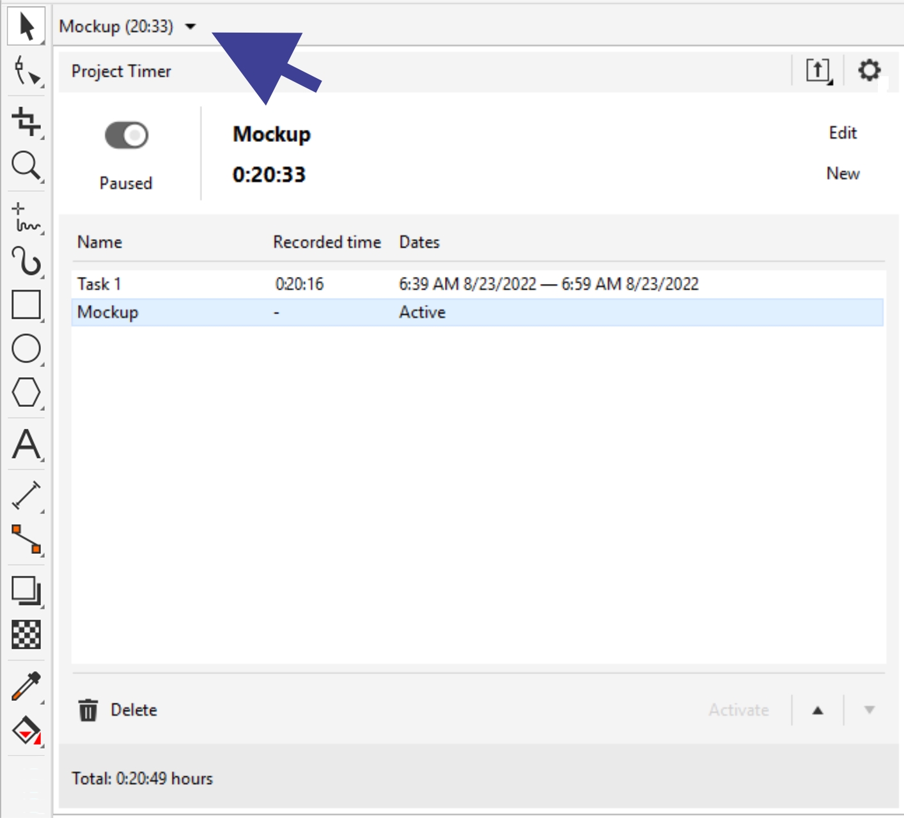Select the Ellipse tool
Viewport: 904px width, 818px height.
click(26, 349)
